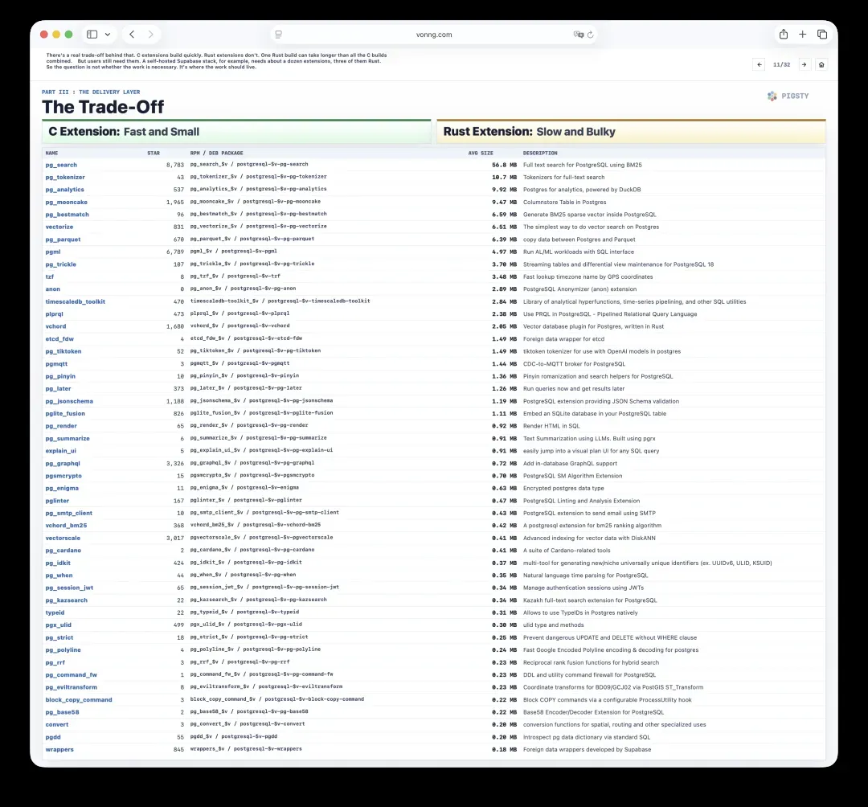This screenshot has width=868, height=807.
Task: Click the browser forward arrow
Action: (150, 35)
